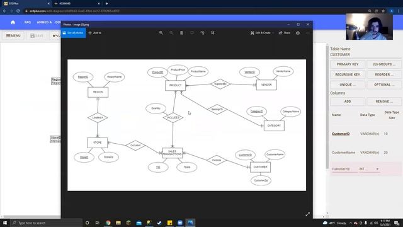Click the fullscreen arrow icon in Photos
This screenshot has width=403, height=227.
(307, 214)
